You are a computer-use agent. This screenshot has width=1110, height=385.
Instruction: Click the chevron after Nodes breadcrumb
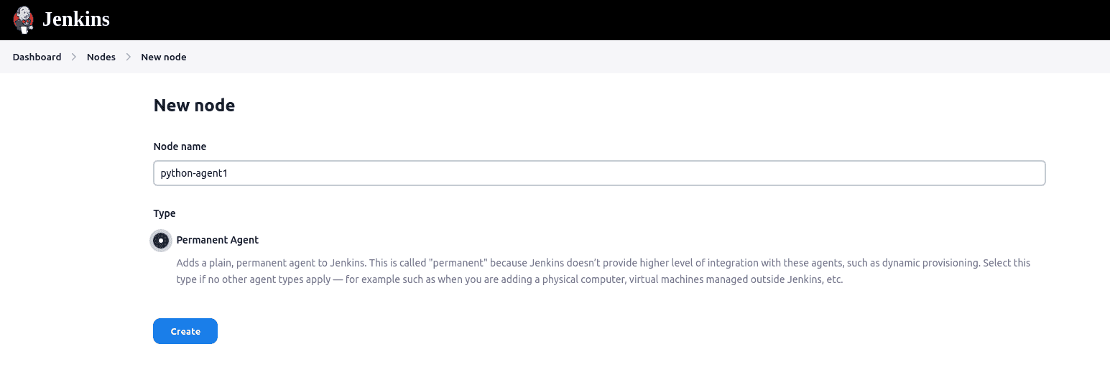coord(129,57)
